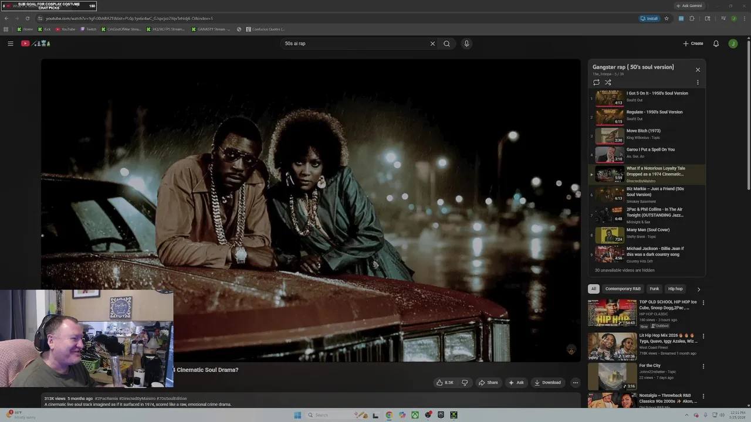Open the Kick bookmark
The width and height of the screenshot is (751, 422).
(45, 29)
